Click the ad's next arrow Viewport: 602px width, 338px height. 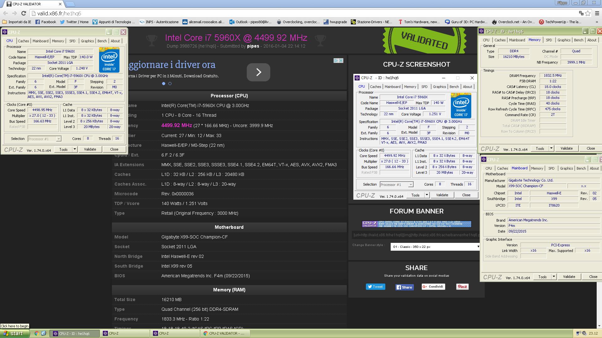pyautogui.click(x=258, y=72)
